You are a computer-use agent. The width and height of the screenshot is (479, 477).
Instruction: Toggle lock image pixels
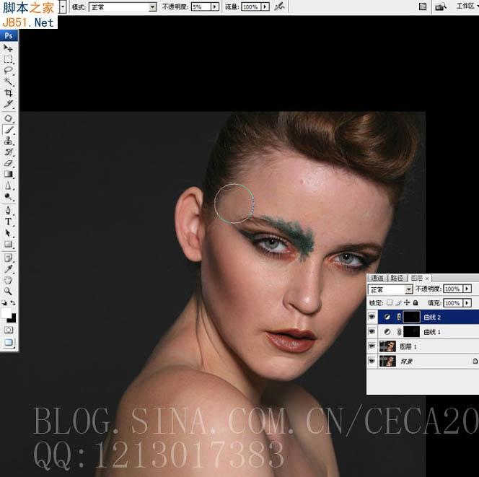pos(398,302)
